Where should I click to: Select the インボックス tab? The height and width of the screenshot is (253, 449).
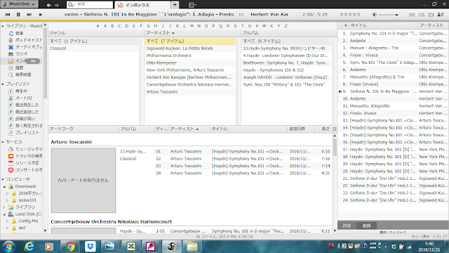click(142, 5)
